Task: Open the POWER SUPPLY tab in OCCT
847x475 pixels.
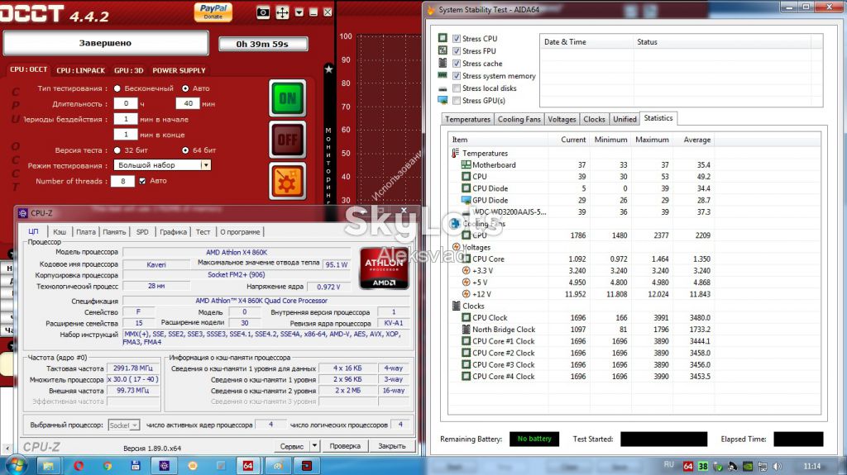Action: coord(179,70)
